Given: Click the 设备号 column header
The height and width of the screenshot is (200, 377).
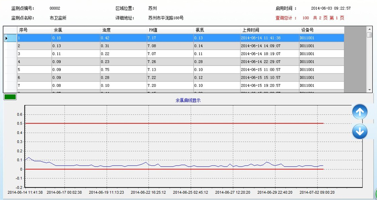Looking at the screenshot, I should click(321, 30).
